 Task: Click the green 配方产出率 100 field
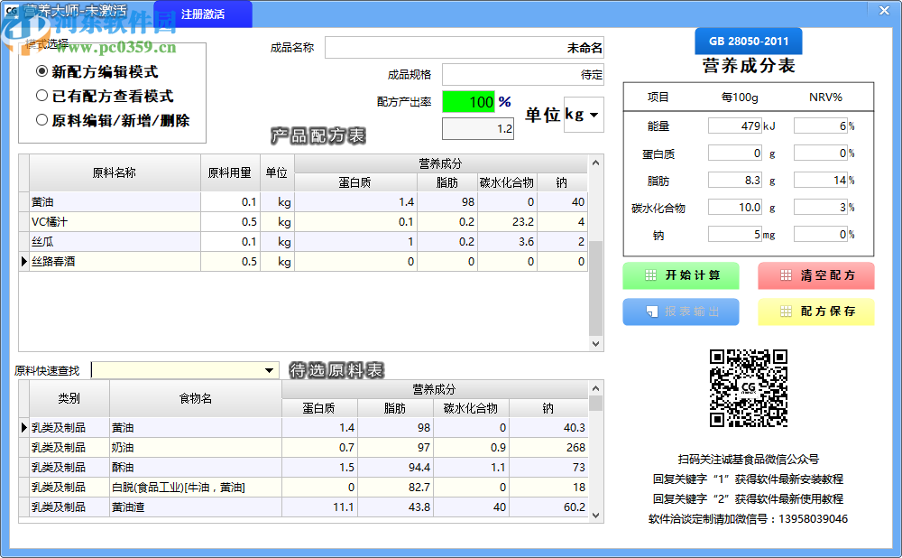468,102
